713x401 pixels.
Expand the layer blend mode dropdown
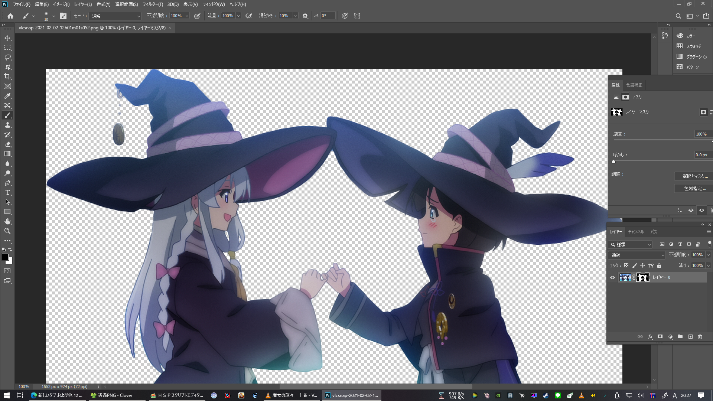pyautogui.click(x=637, y=255)
